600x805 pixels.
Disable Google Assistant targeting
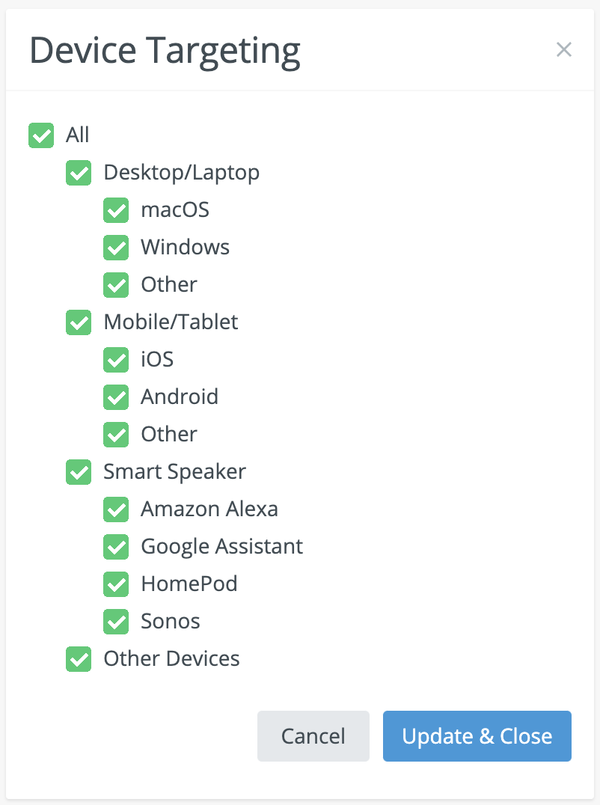(116, 547)
